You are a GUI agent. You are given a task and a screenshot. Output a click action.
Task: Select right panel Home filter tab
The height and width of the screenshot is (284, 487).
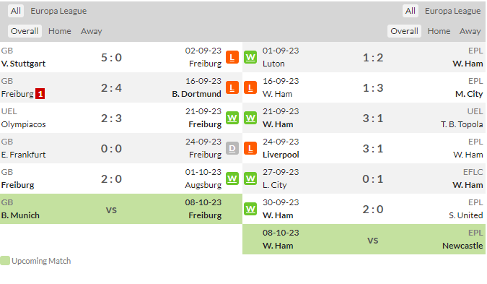click(x=439, y=31)
